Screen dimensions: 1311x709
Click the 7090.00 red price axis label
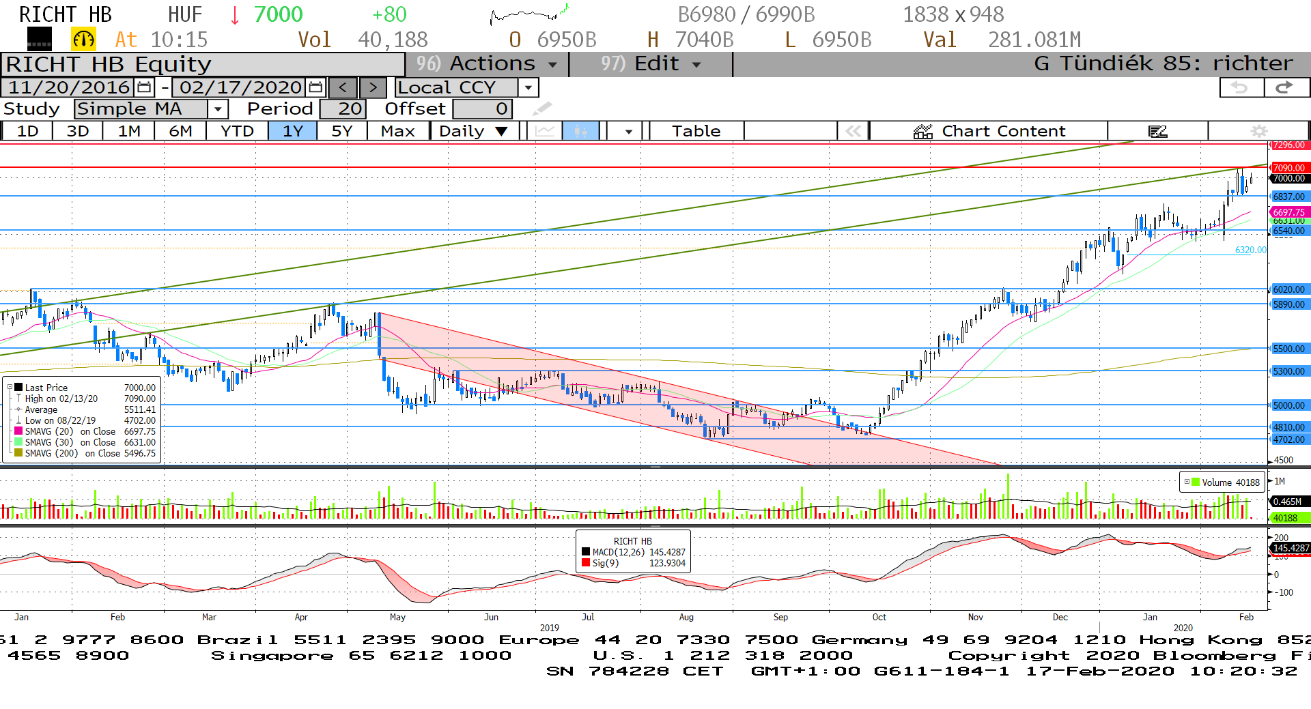coord(1288,168)
